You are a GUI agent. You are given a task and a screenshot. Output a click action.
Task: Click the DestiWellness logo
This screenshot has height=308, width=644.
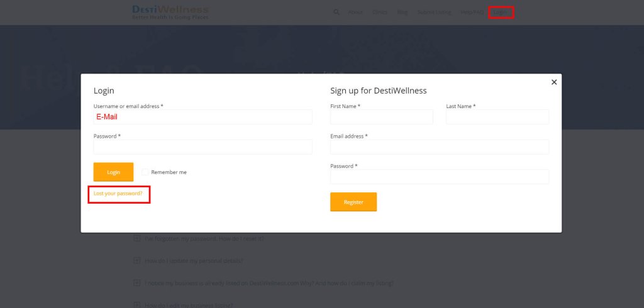pyautogui.click(x=170, y=12)
